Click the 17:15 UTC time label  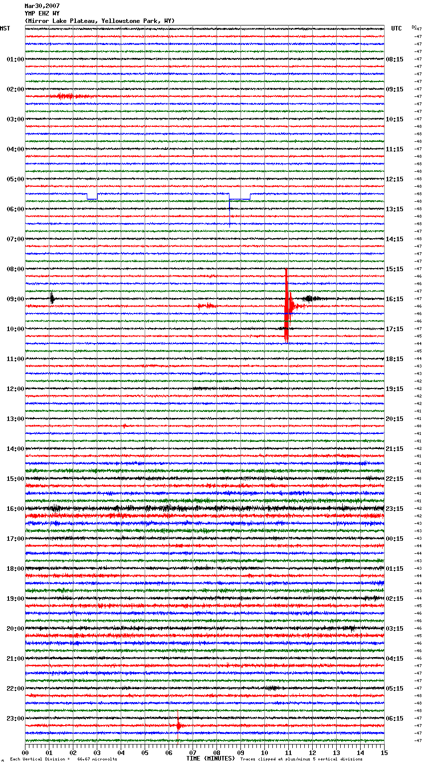pos(395,329)
